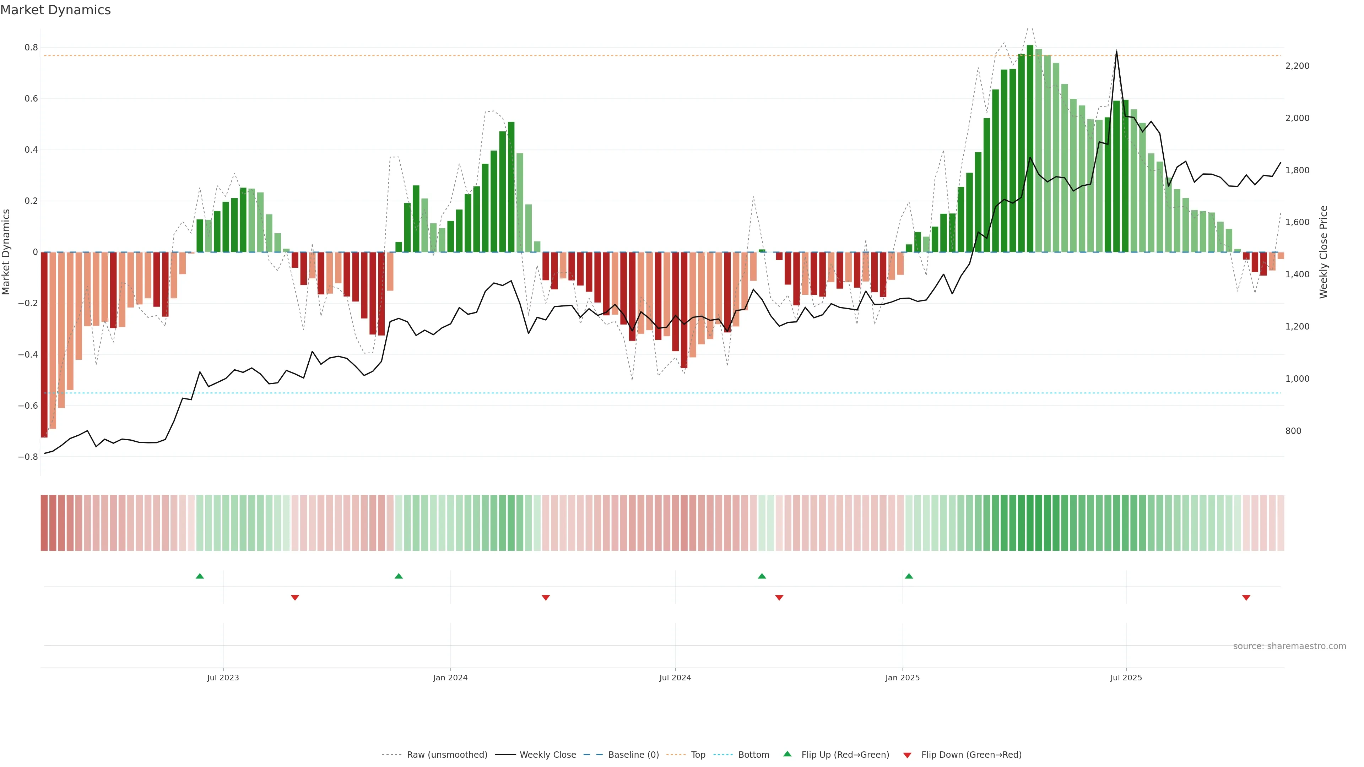The image size is (1364, 767).
Task: Click the Jan 2024 x-axis label
Action: coord(450,678)
